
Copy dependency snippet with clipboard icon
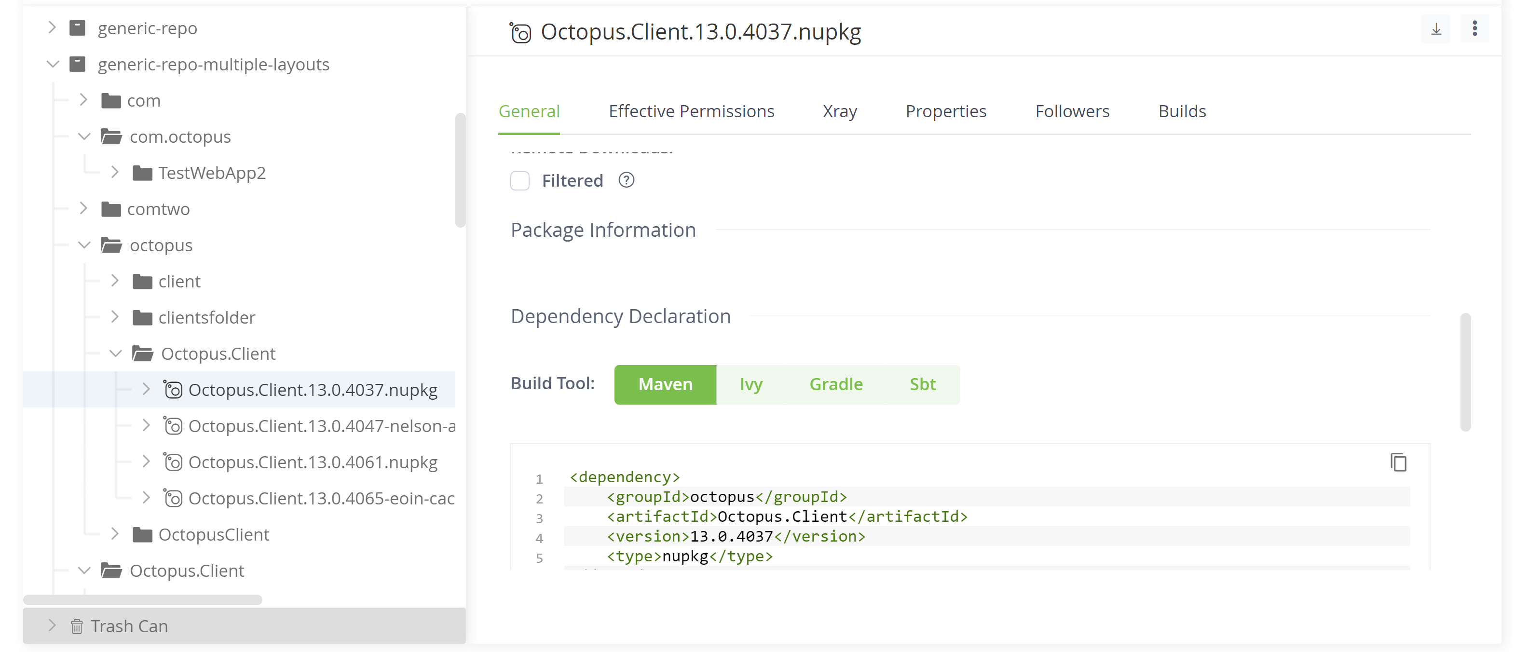1398,462
